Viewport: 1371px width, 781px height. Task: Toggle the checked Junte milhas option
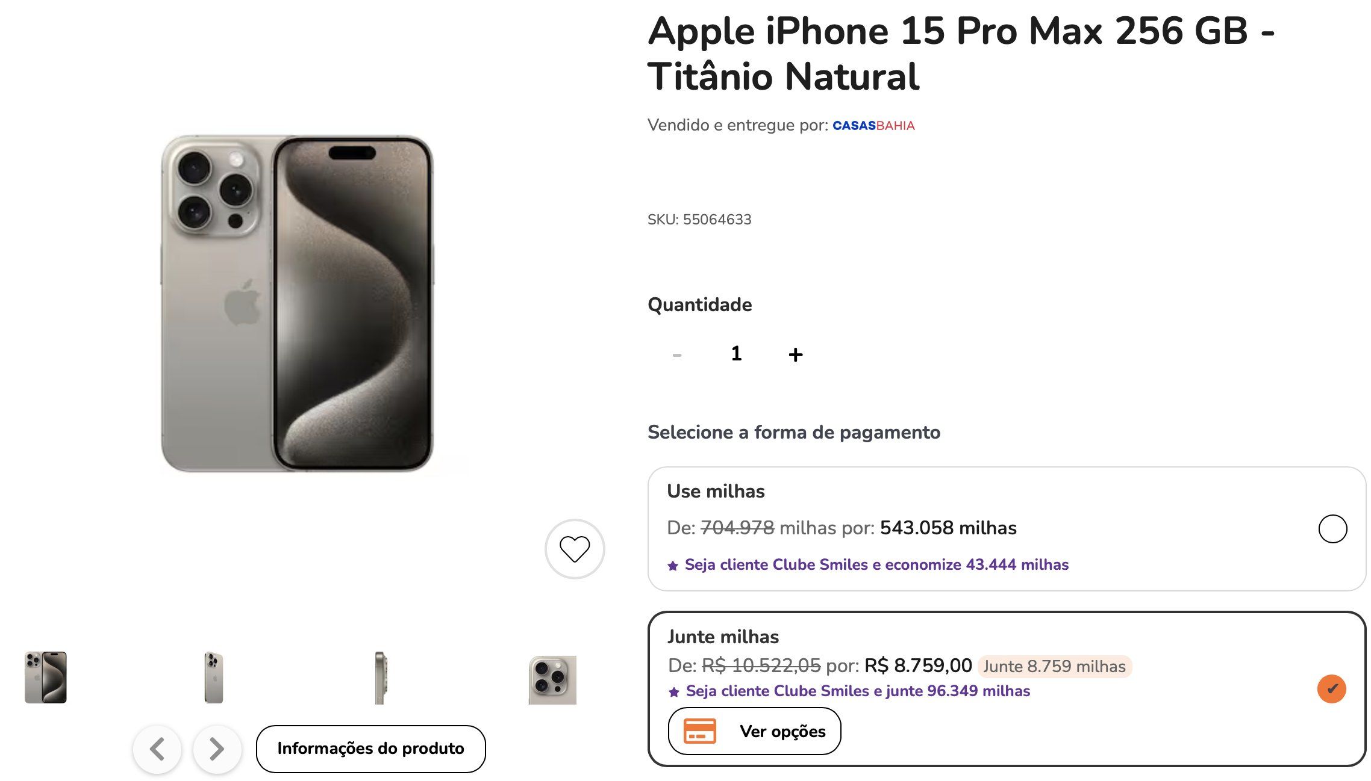pos(1331,689)
